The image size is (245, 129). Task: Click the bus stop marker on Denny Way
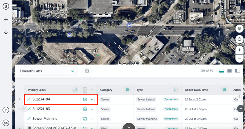69,35
